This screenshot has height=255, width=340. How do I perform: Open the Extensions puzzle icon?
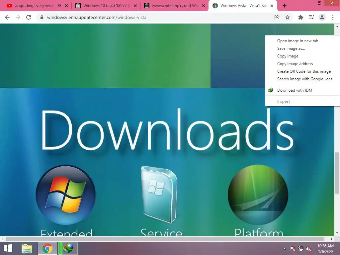pos(300,17)
